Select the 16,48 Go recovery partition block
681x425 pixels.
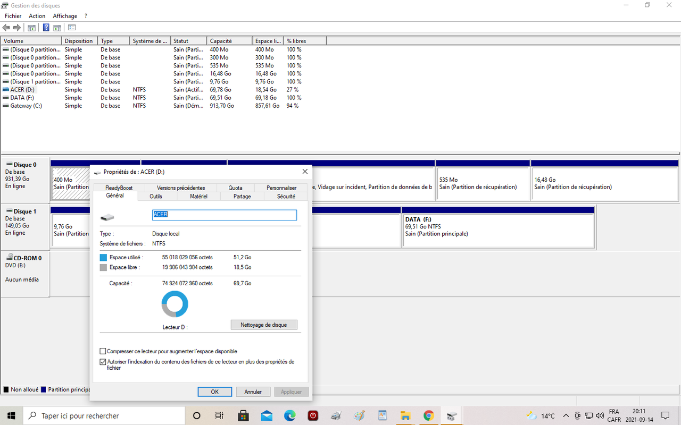click(x=605, y=181)
